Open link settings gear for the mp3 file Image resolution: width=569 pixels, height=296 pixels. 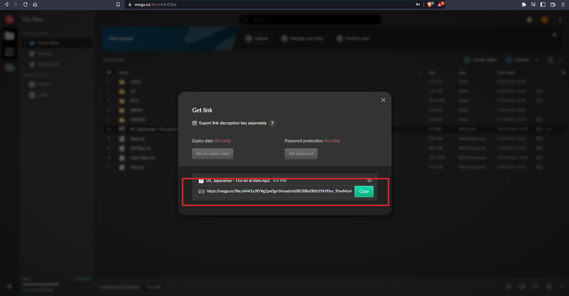click(369, 181)
